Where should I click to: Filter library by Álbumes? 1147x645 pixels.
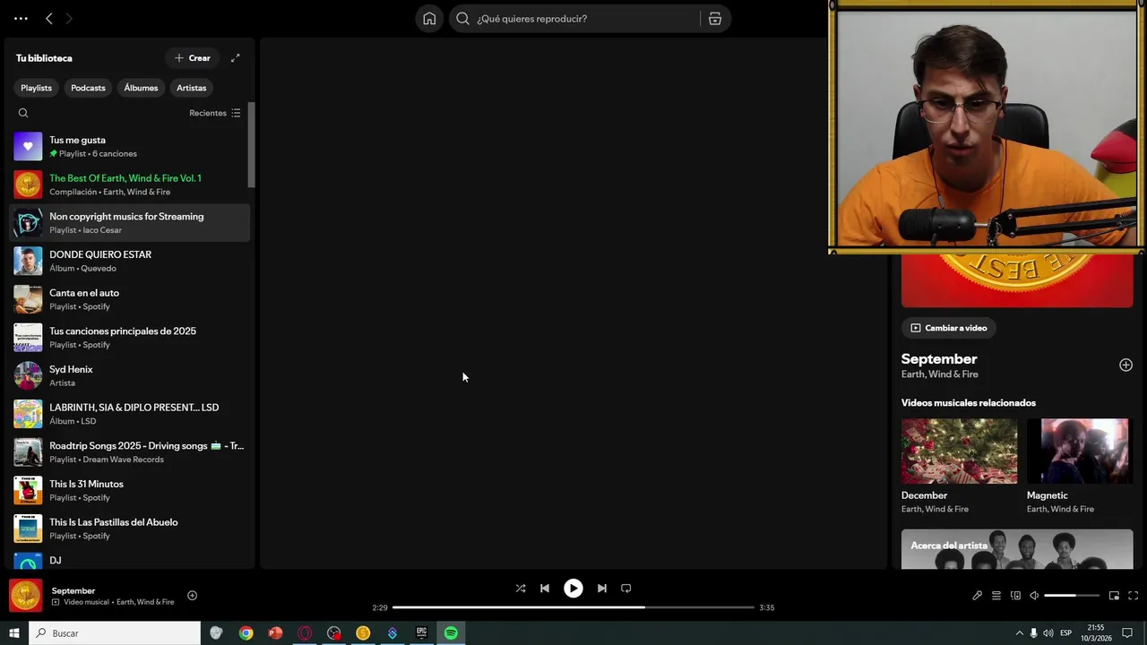pyautogui.click(x=141, y=88)
